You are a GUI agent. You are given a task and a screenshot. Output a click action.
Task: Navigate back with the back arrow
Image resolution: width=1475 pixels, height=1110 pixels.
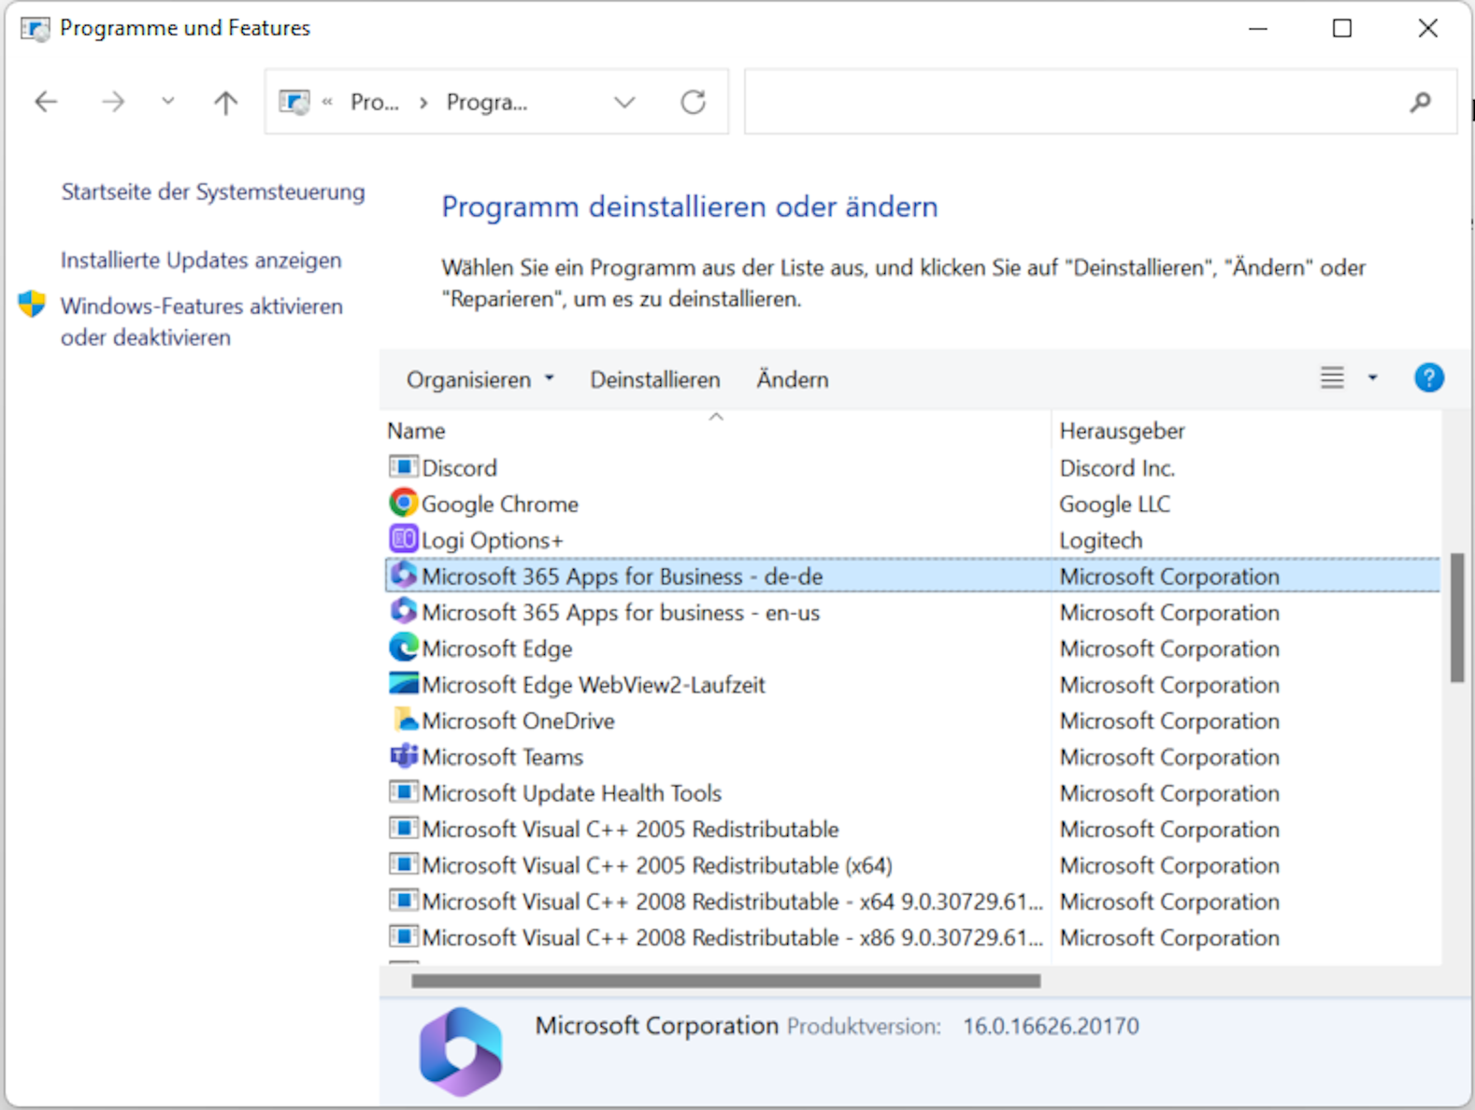46,102
